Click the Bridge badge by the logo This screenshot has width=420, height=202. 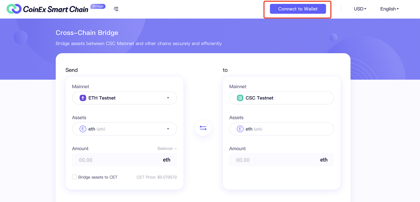(x=98, y=6)
